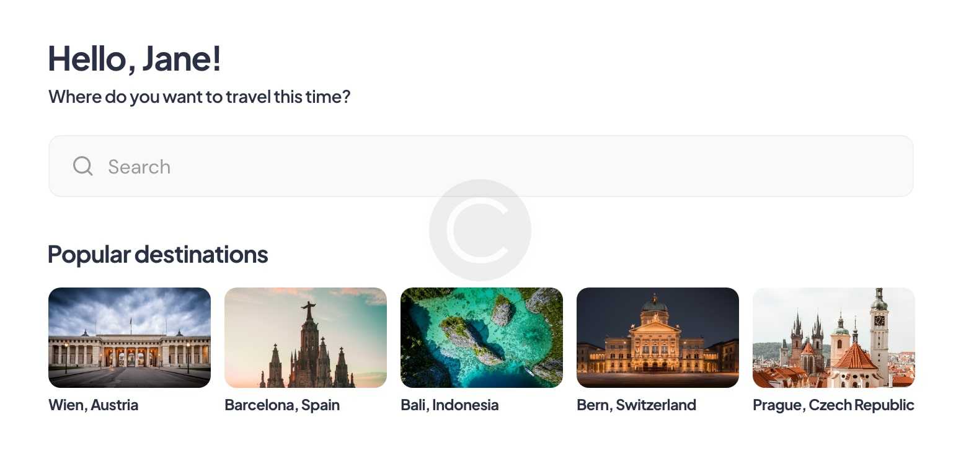Open the "Prague, Czech Republic" label
This screenshot has height=461, width=961.
pyautogui.click(x=833, y=405)
